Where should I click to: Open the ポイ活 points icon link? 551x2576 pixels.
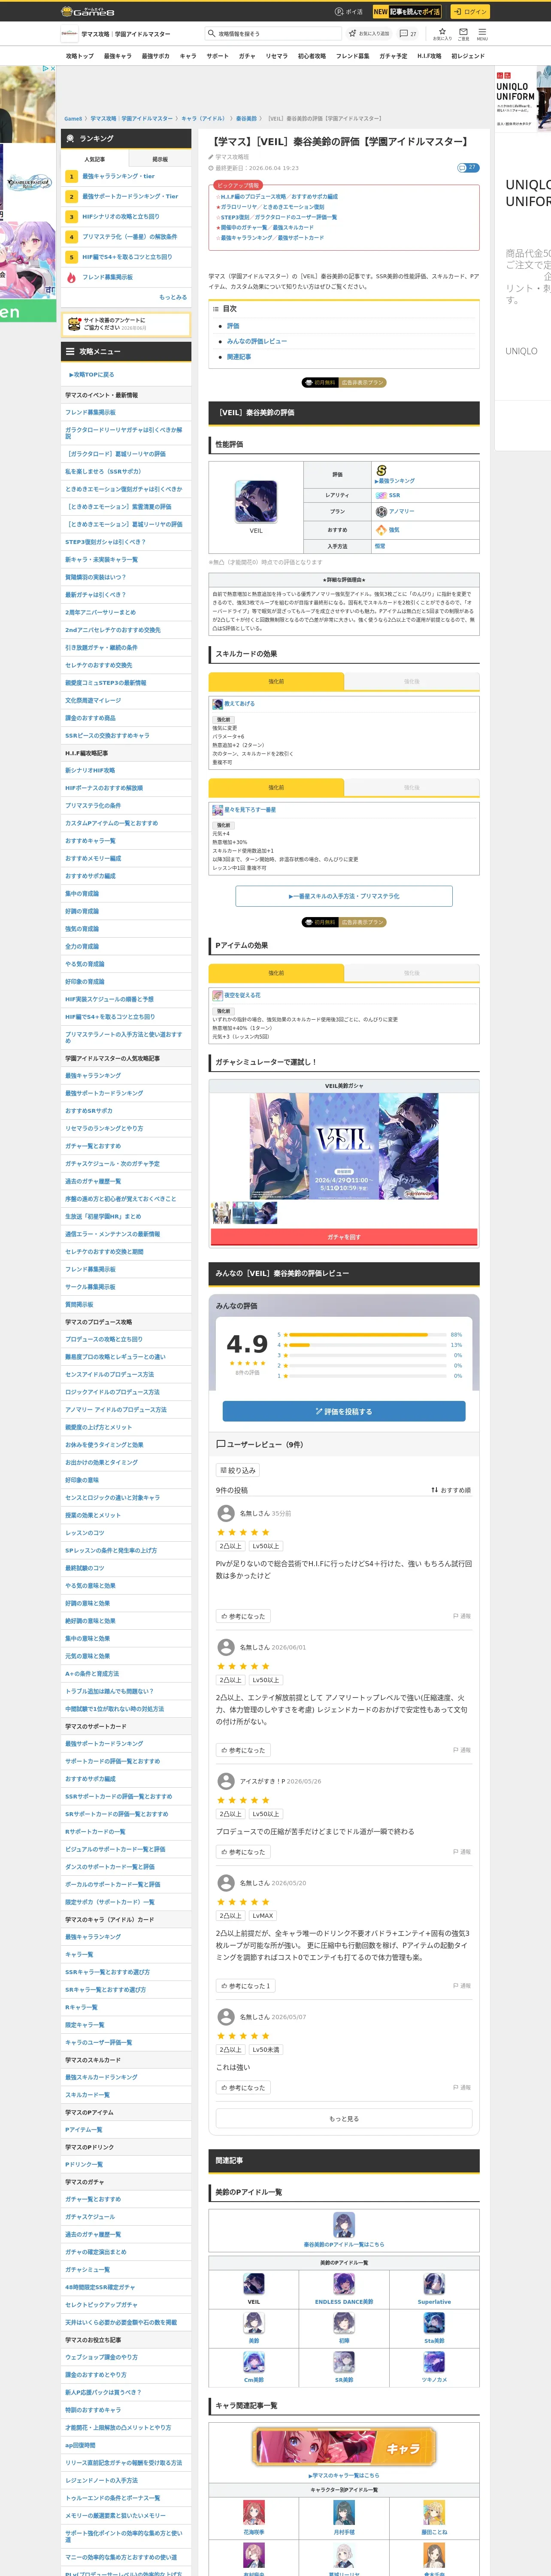click(349, 12)
